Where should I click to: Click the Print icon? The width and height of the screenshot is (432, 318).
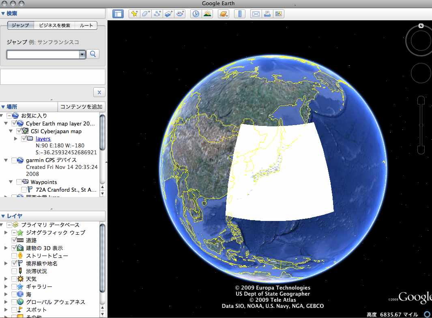[267, 14]
